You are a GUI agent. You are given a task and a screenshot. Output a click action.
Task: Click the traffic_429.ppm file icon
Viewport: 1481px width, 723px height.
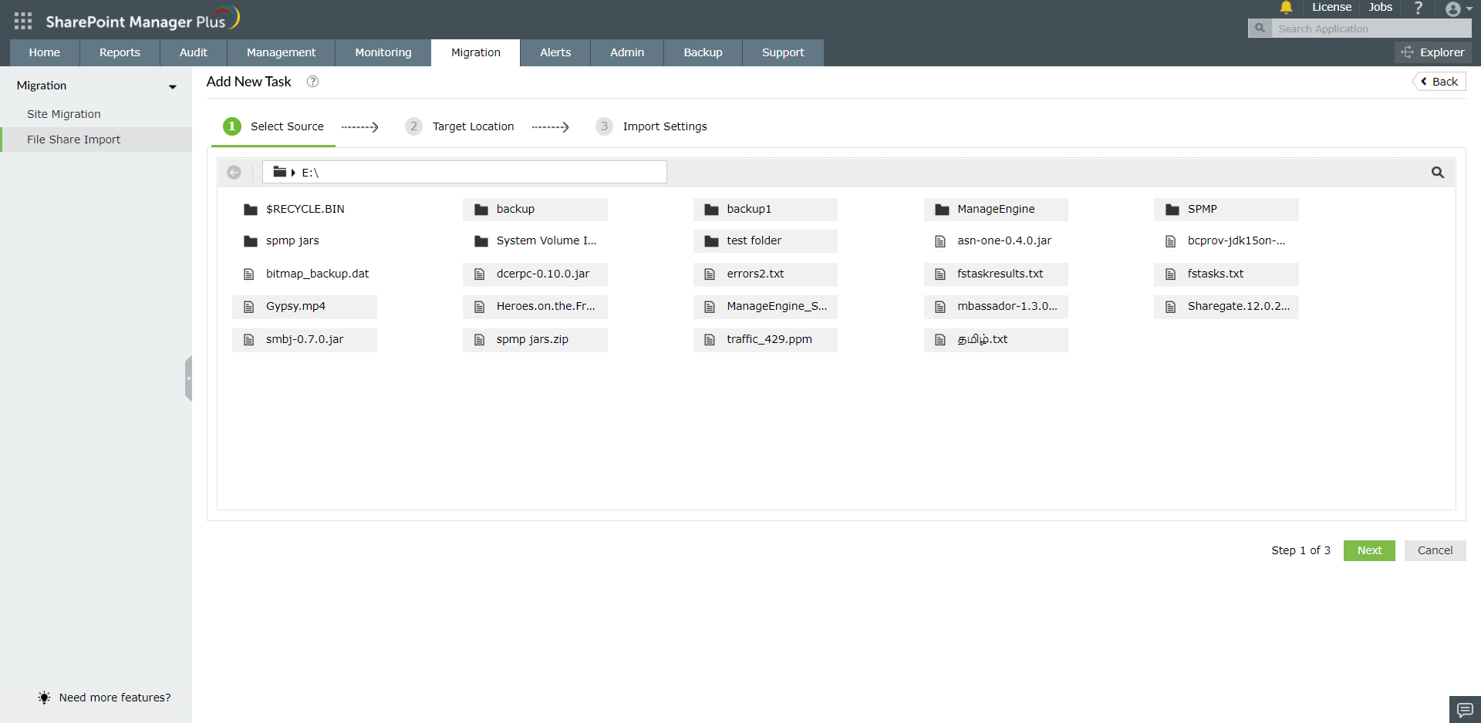tap(710, 340)
